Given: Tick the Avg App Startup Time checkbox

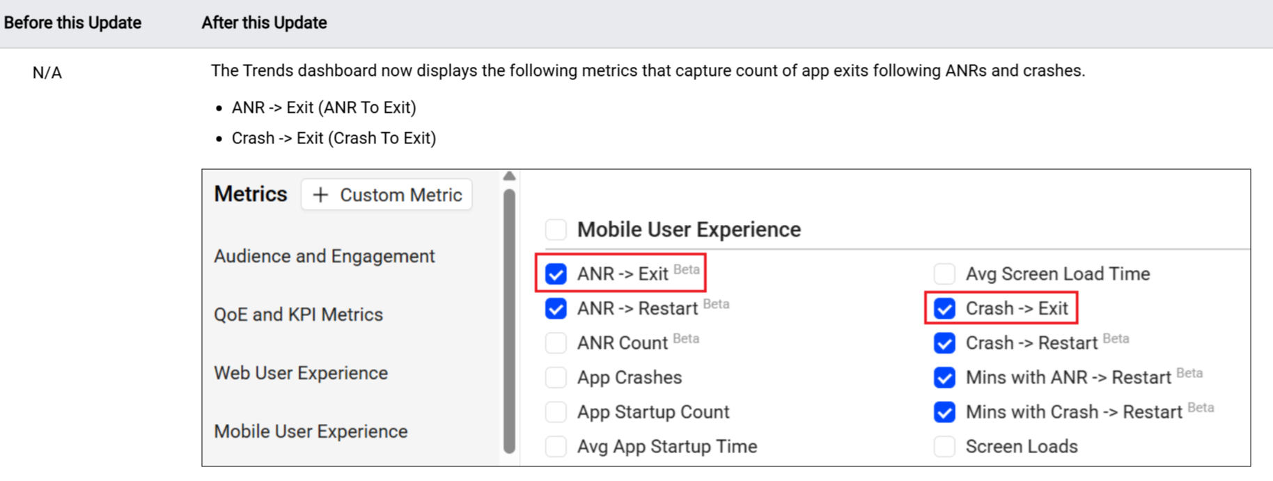Looking at the screenshot, I should (556, 446).
